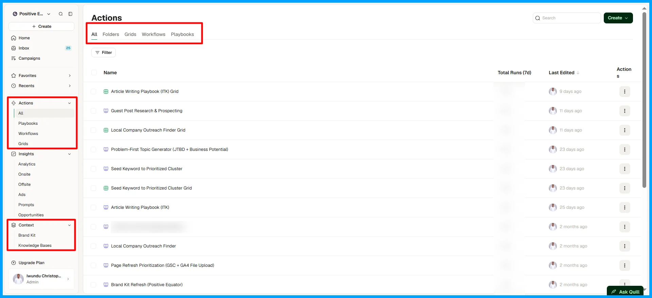Collapse the Insights sidebar section
The height and width of the screenshot is (298, 652).
[x=70, y=154]
